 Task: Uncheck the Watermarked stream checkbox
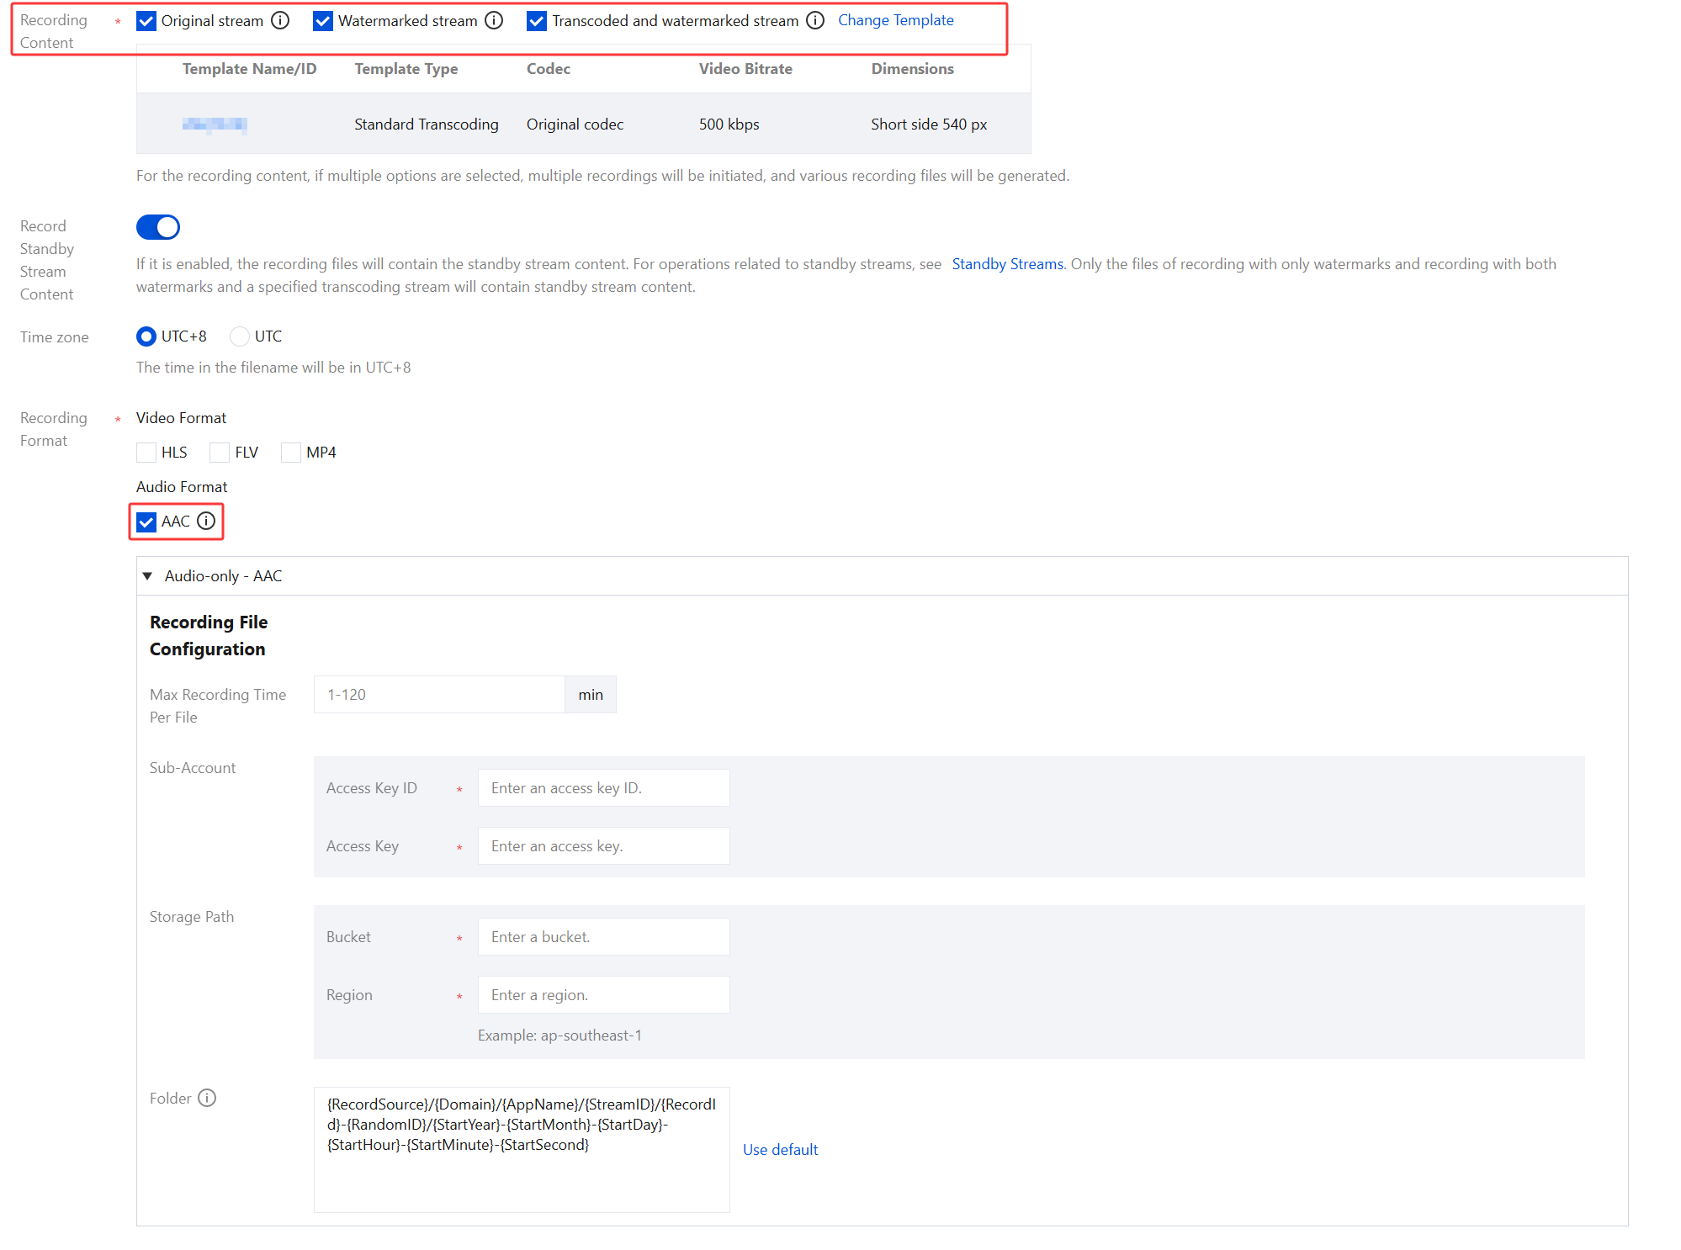[x=323, y=21]
